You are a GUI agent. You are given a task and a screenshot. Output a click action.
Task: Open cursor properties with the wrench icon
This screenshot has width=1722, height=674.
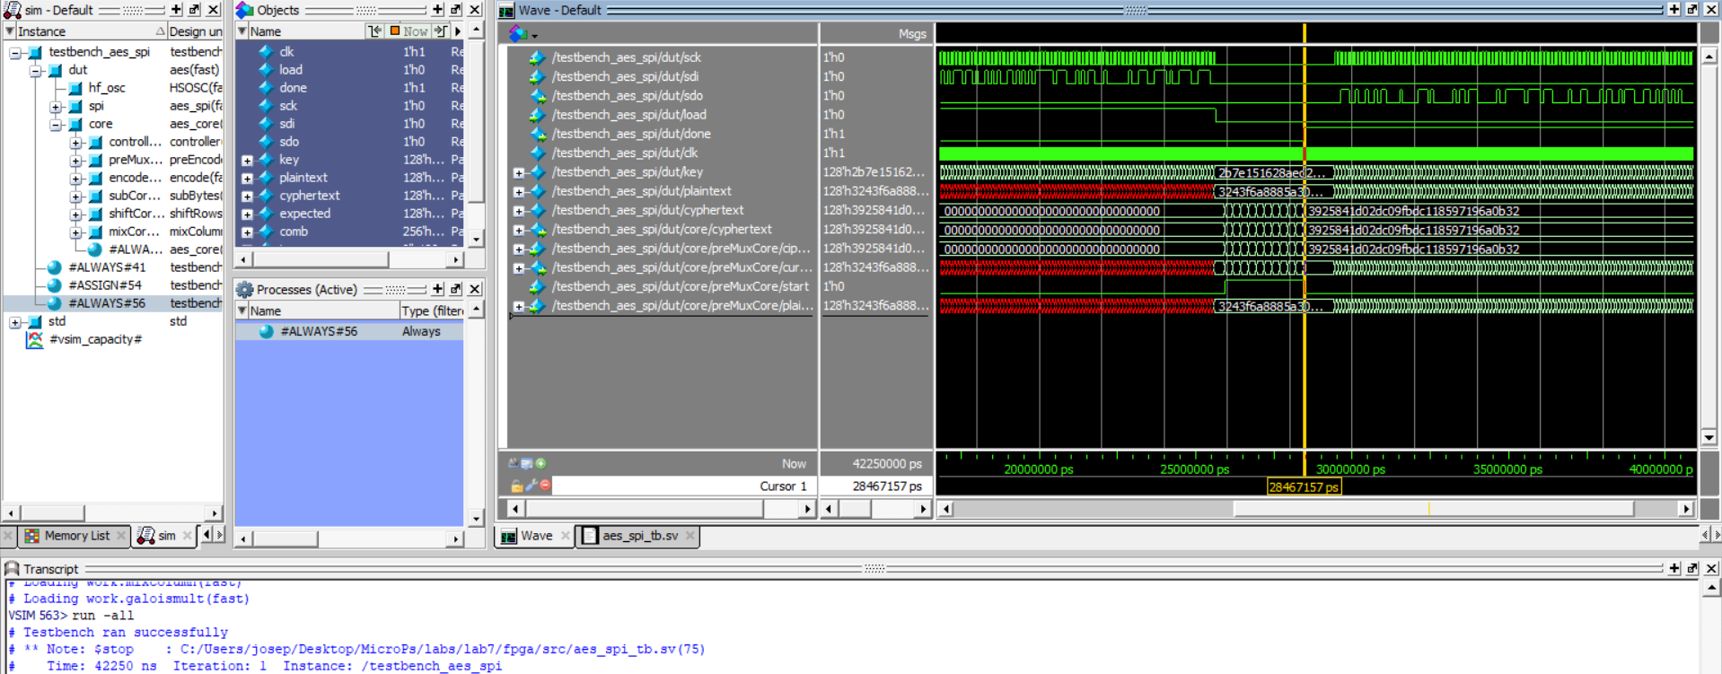coord(531,486)
